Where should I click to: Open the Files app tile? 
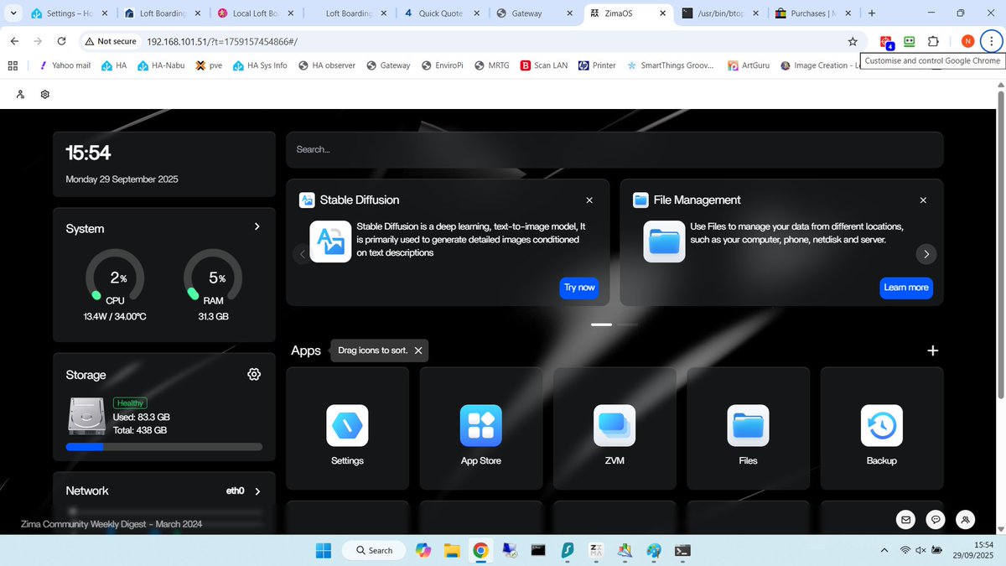tap(748, 428)
